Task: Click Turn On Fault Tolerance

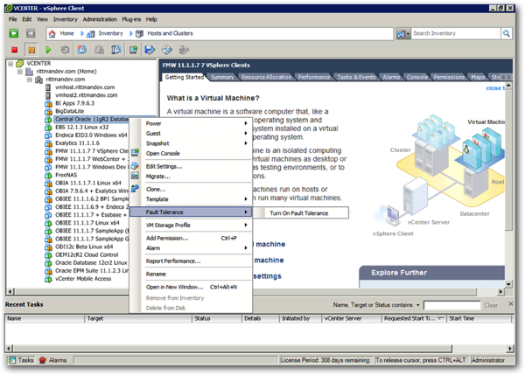Action: tap(301, 213)
